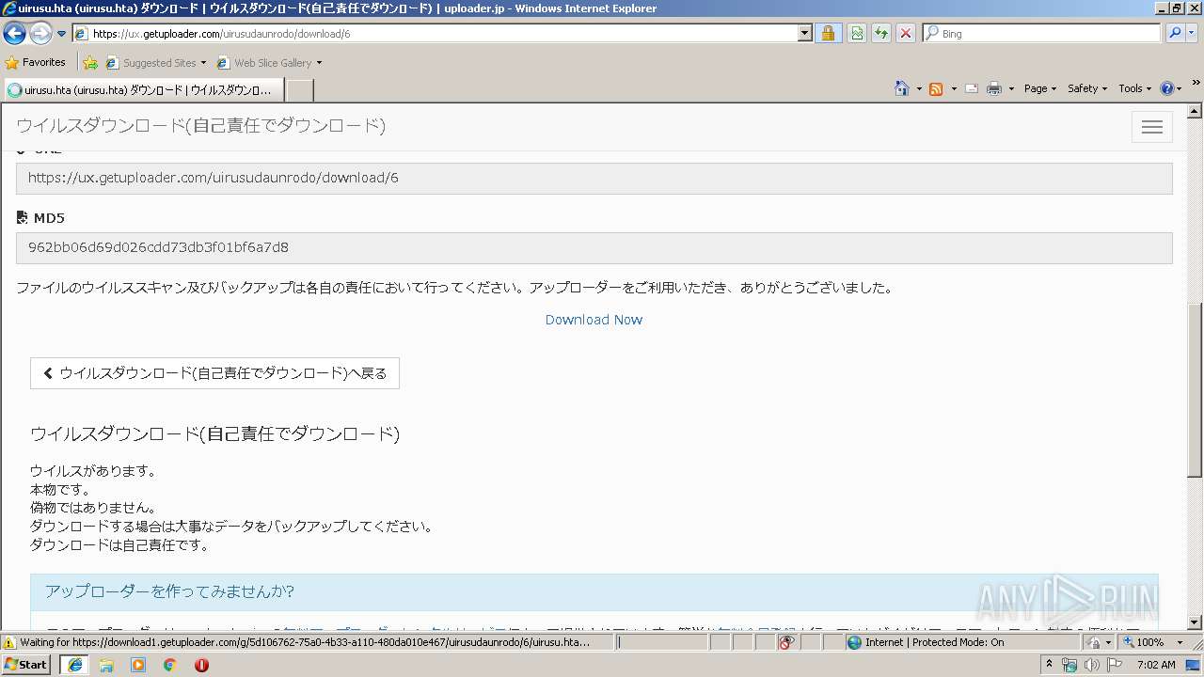Click the アップローダーを作ってみませんか? heading
This screenshot has width=1204, height=677.
pyautogui.click(x=169, y=591)
